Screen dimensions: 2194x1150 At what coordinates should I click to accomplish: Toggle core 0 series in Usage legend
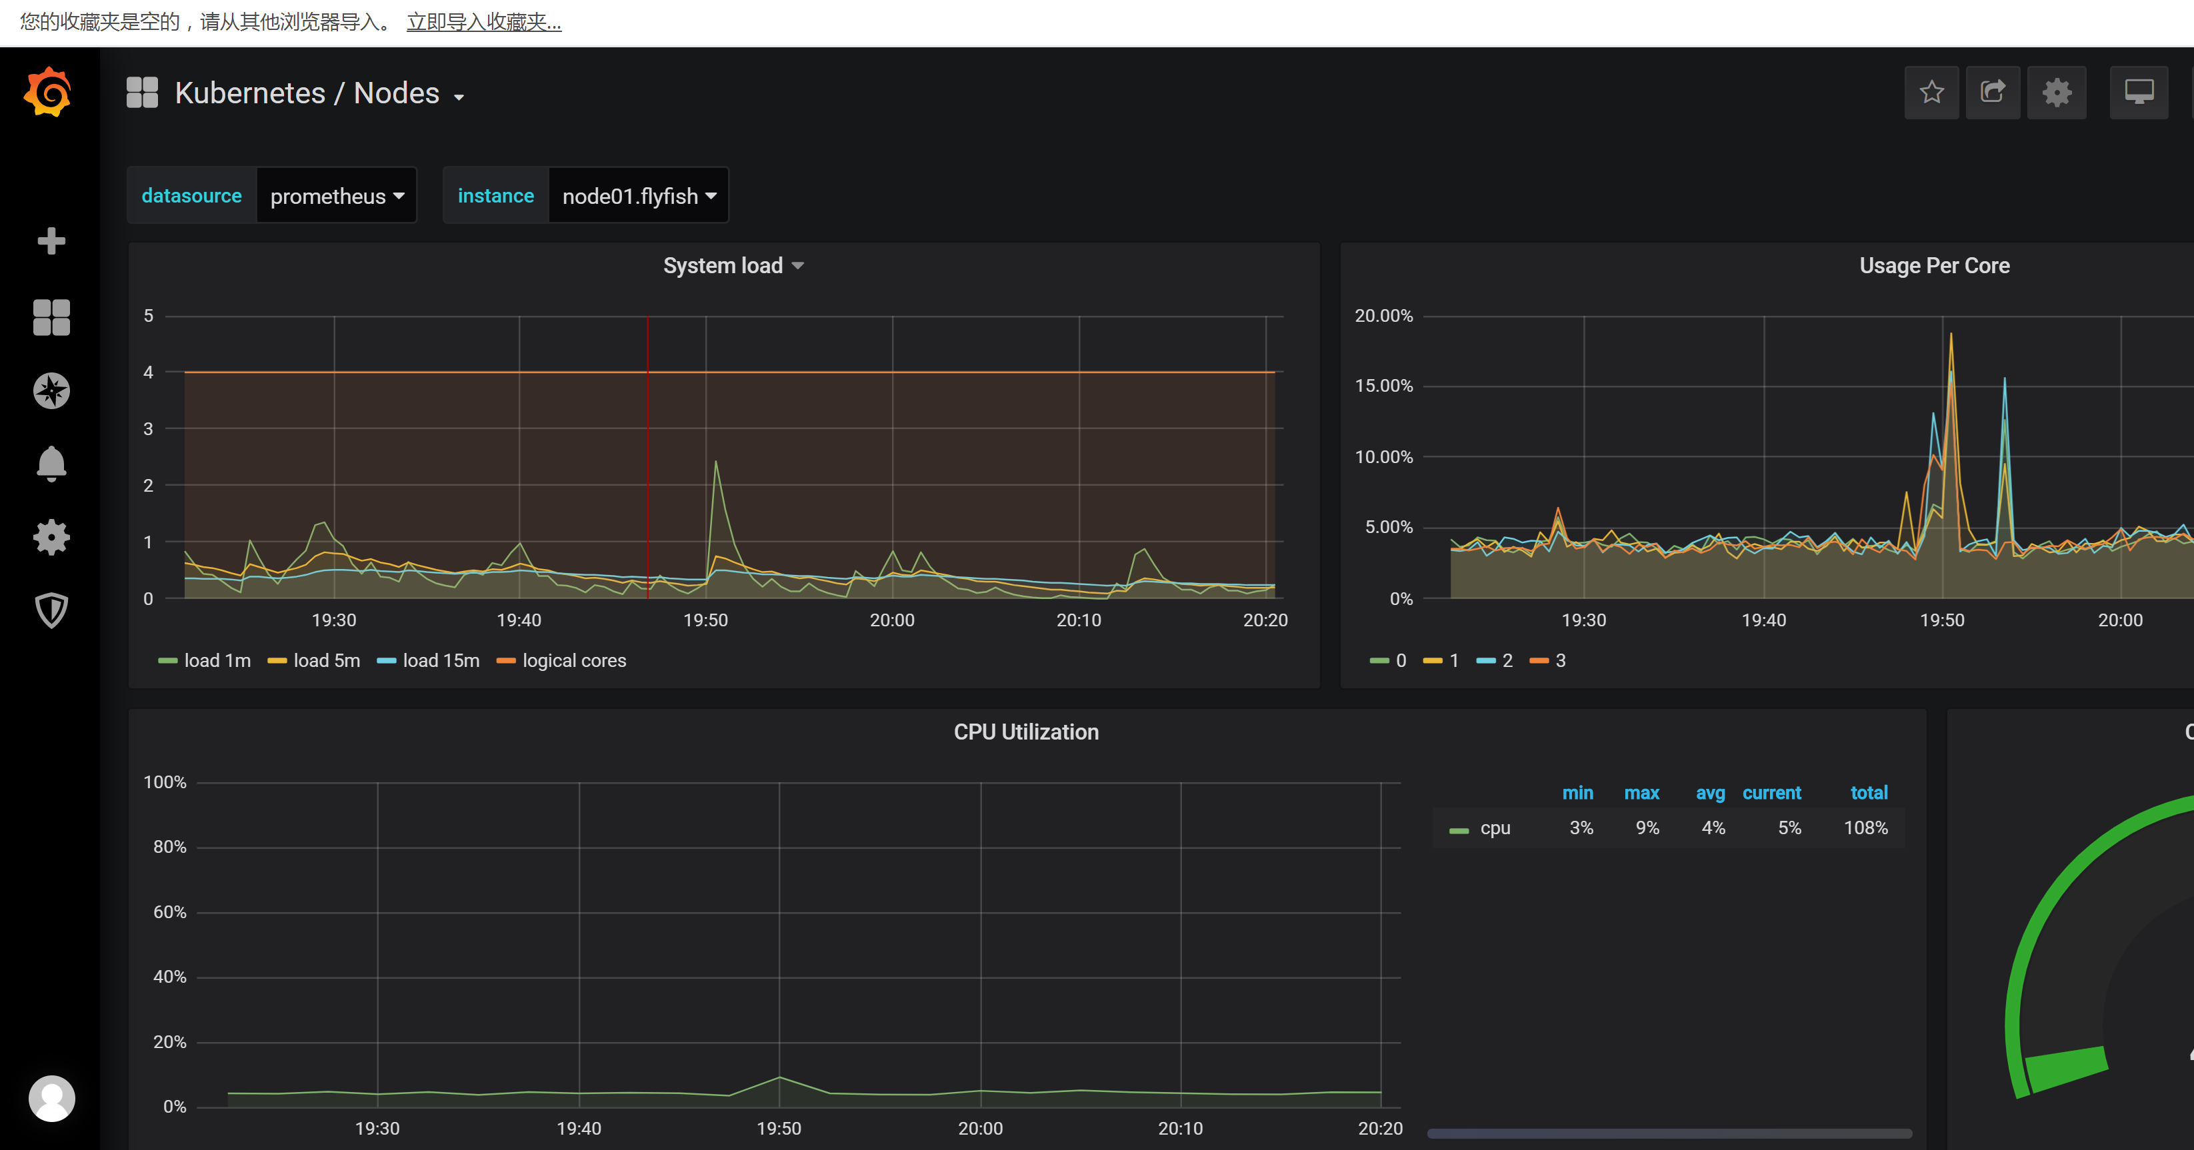[1400, 660]
